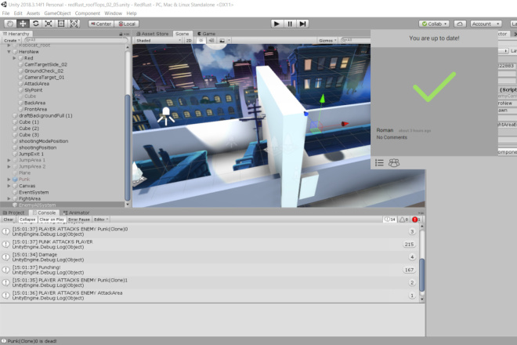The image size is (517, 345).
Task: Clear the Console log
Action: pyautogui.click(x=9, y=220)
